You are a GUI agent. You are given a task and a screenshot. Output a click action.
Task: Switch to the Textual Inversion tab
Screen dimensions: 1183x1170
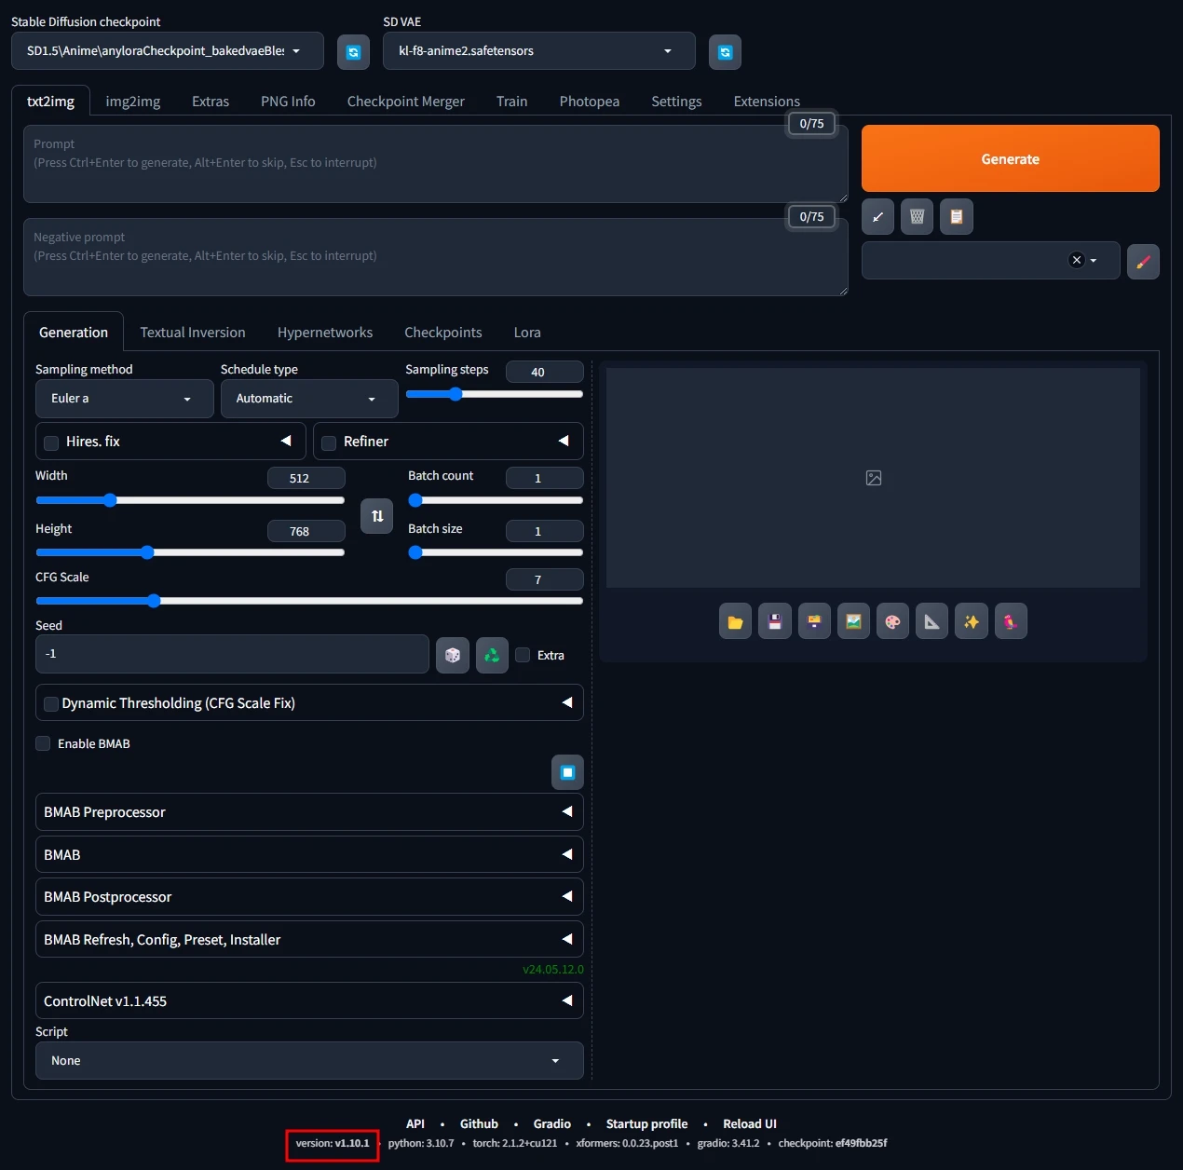pyautogui.click(x=193, y=333)
